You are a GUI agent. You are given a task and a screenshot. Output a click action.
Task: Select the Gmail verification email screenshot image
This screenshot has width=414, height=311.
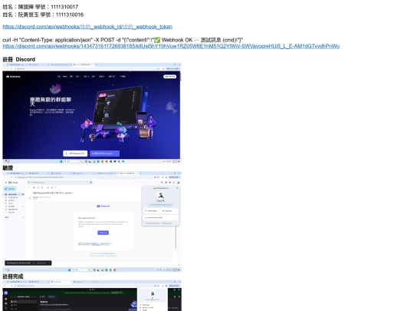(x=92, y=222)
